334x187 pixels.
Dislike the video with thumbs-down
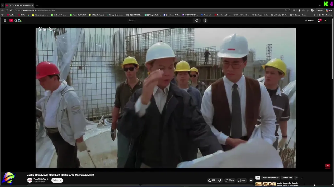[x=220, y=180]
